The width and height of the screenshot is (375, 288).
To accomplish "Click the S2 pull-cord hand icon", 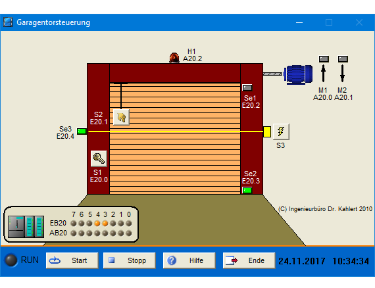I will tap(121, 117).
